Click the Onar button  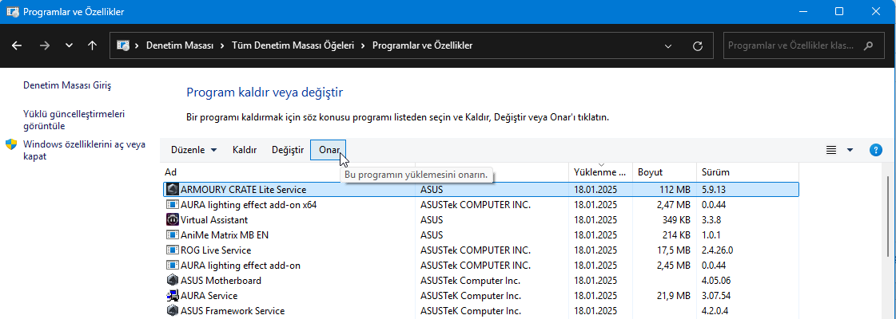329,150
